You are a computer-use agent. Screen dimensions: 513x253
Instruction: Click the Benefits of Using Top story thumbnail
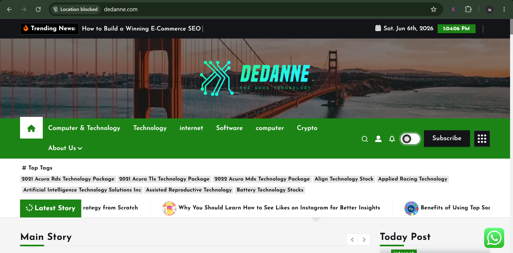tap(411, 208)
